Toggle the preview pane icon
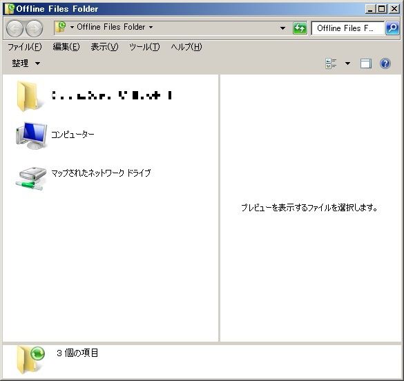404x381 pixels. pos(366,63)
